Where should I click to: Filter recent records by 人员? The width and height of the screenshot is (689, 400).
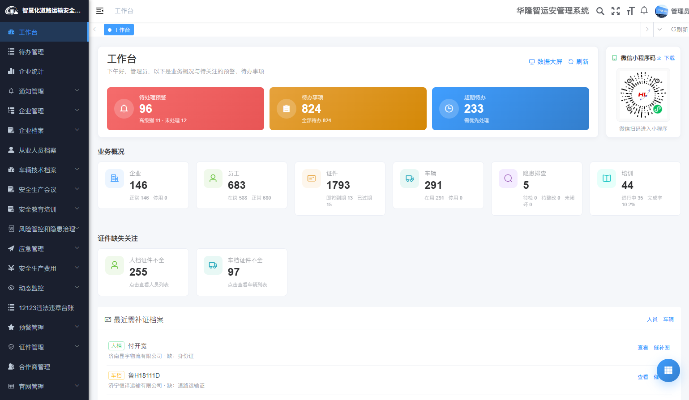(x=652, y=319)
